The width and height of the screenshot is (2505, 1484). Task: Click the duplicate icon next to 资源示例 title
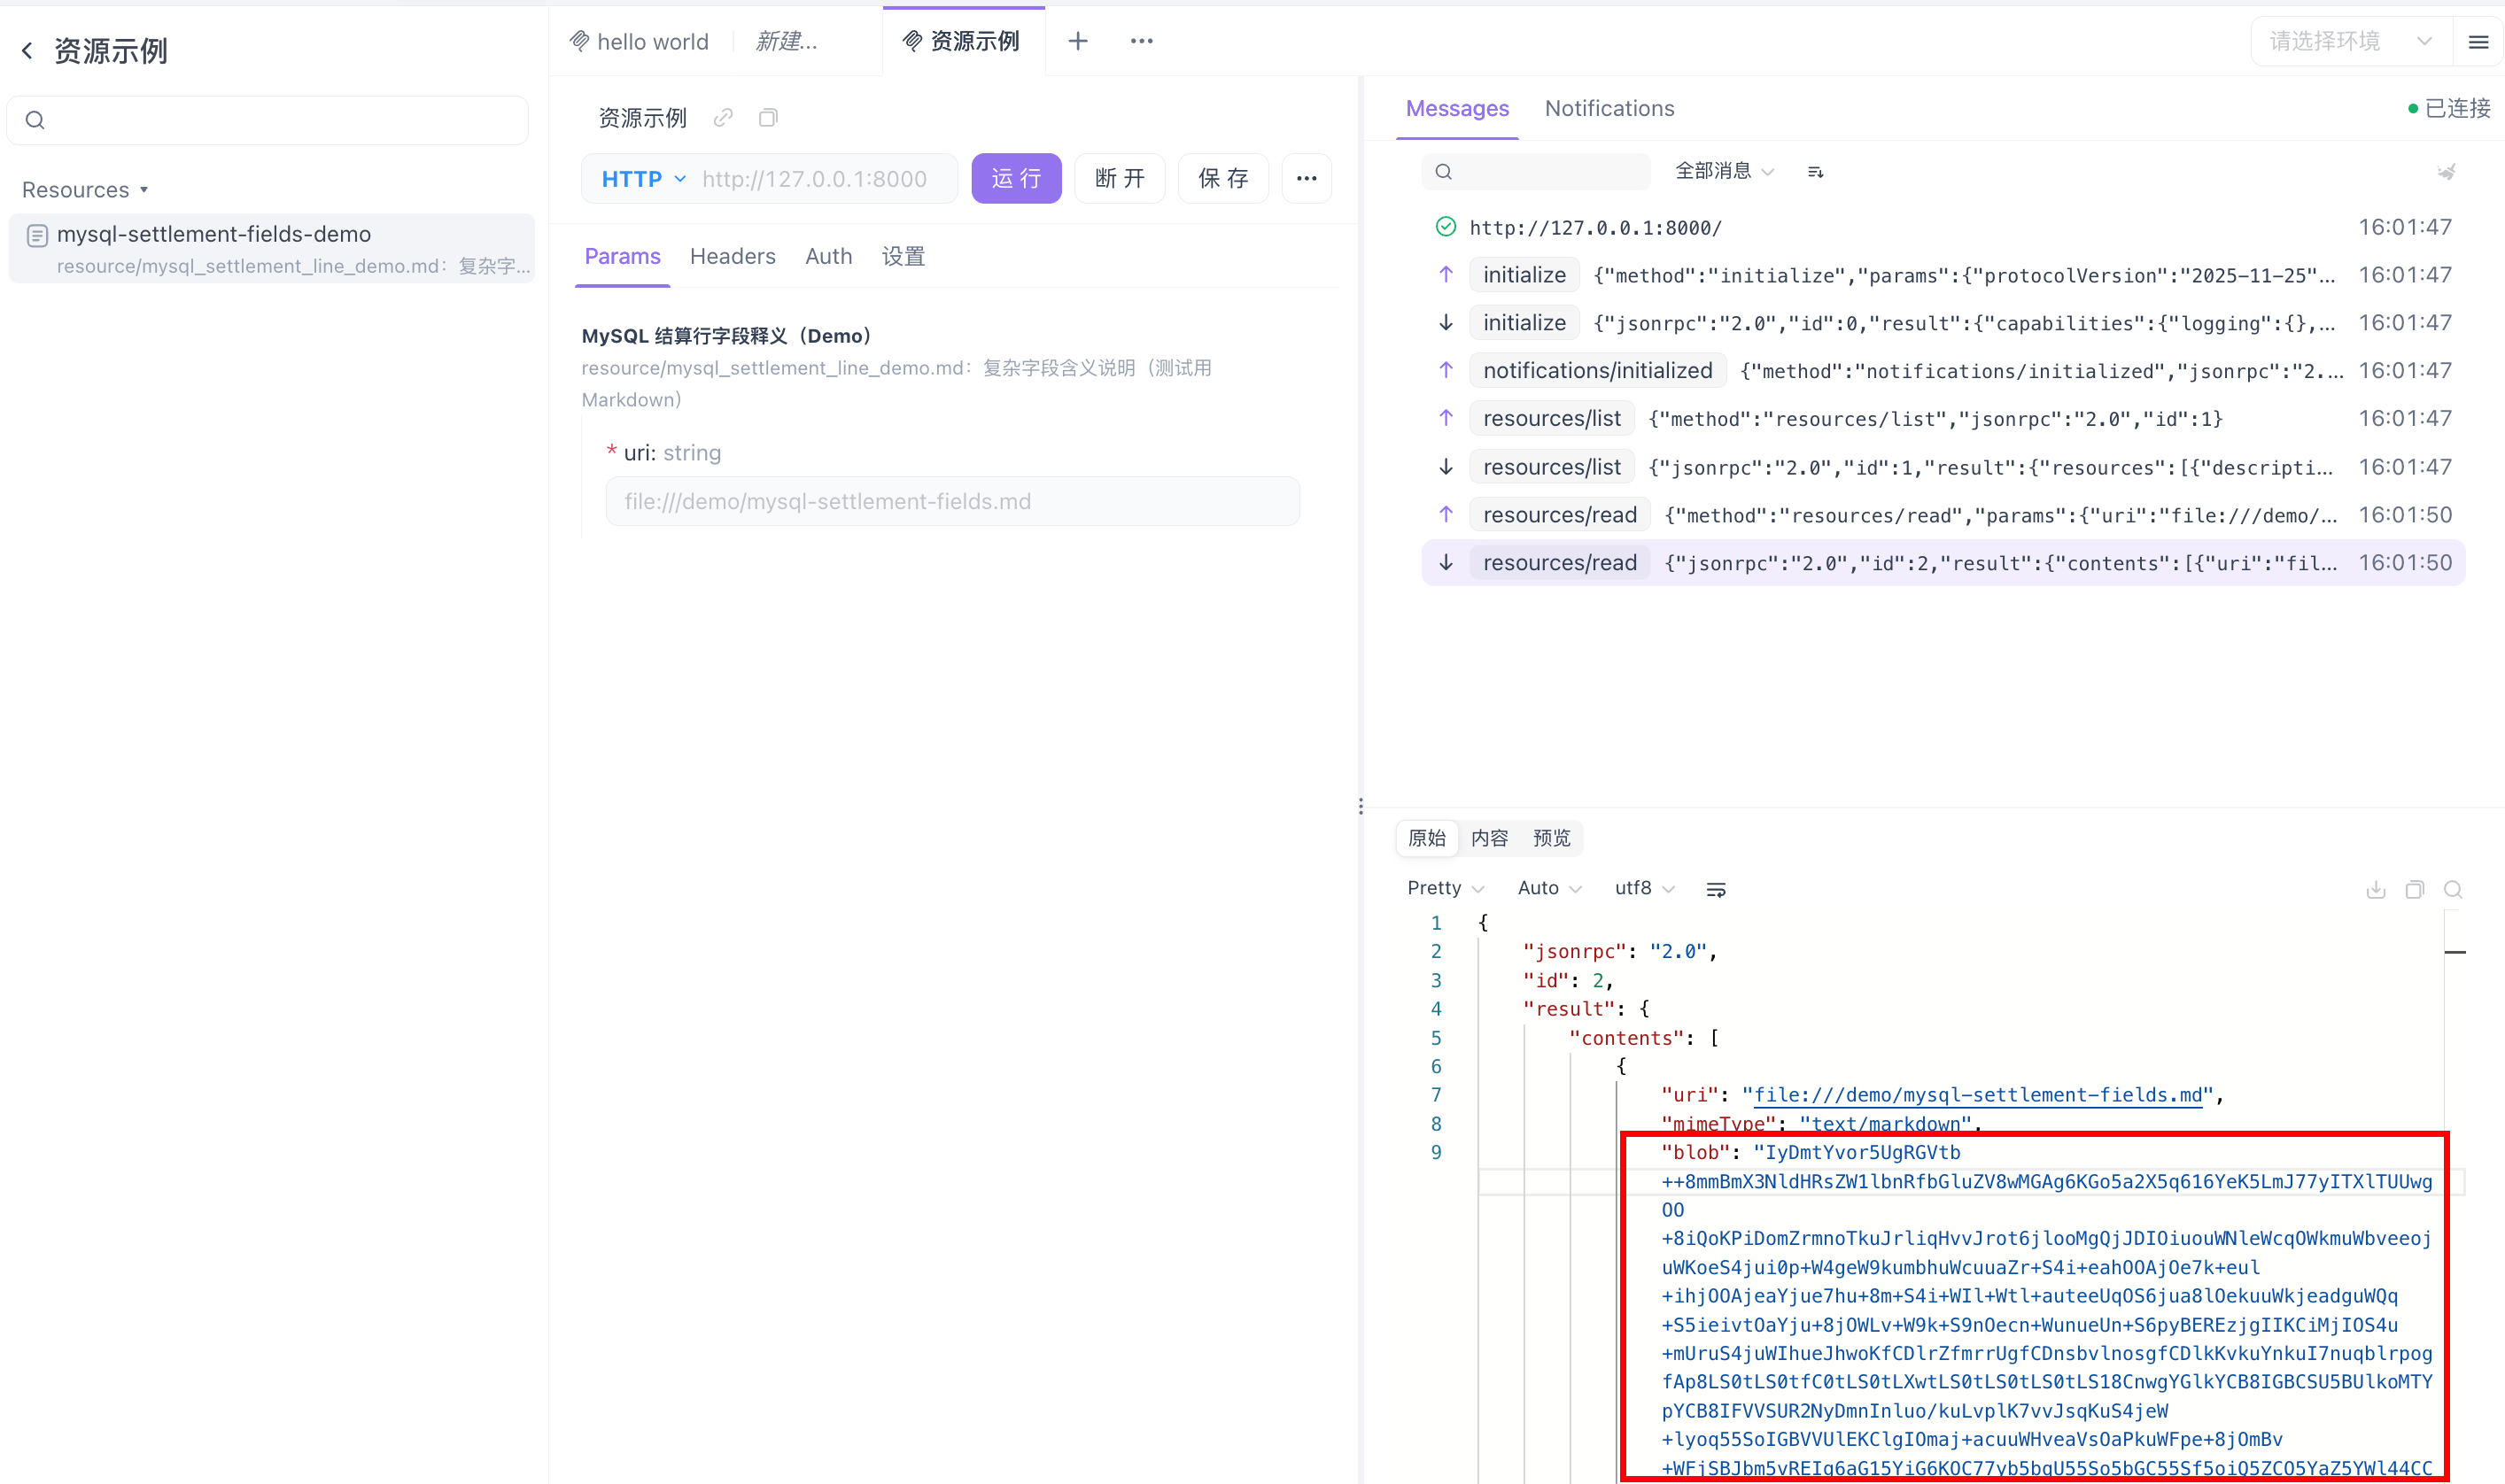tap(767, 118)
